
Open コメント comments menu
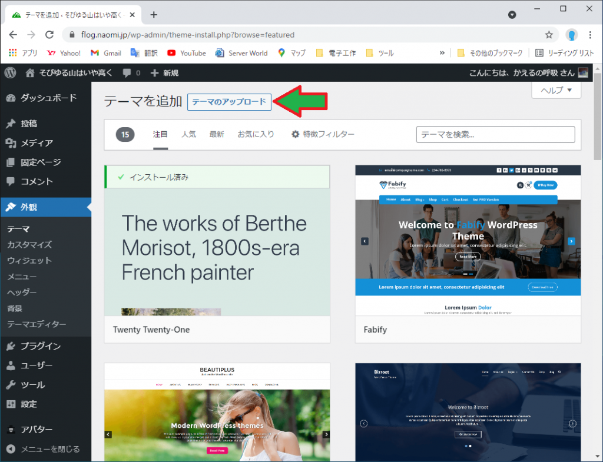click(46, 181)
